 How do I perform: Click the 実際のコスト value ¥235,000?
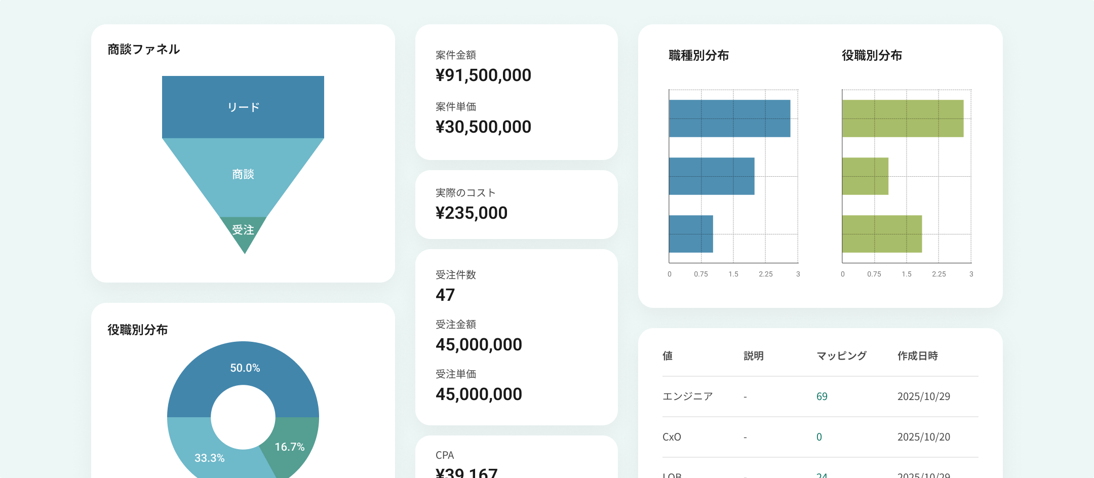coord(471,213)
